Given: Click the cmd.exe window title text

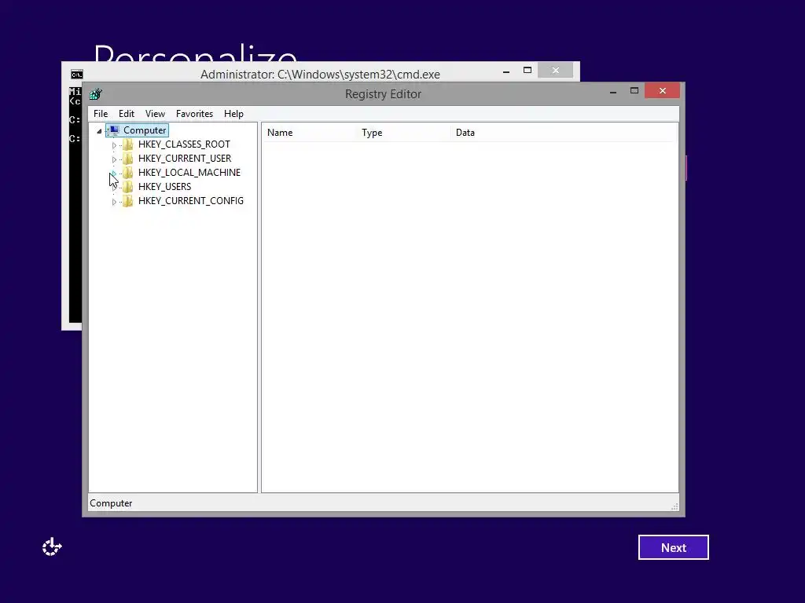Looking at the screenshot, I should tap(320, 75).
